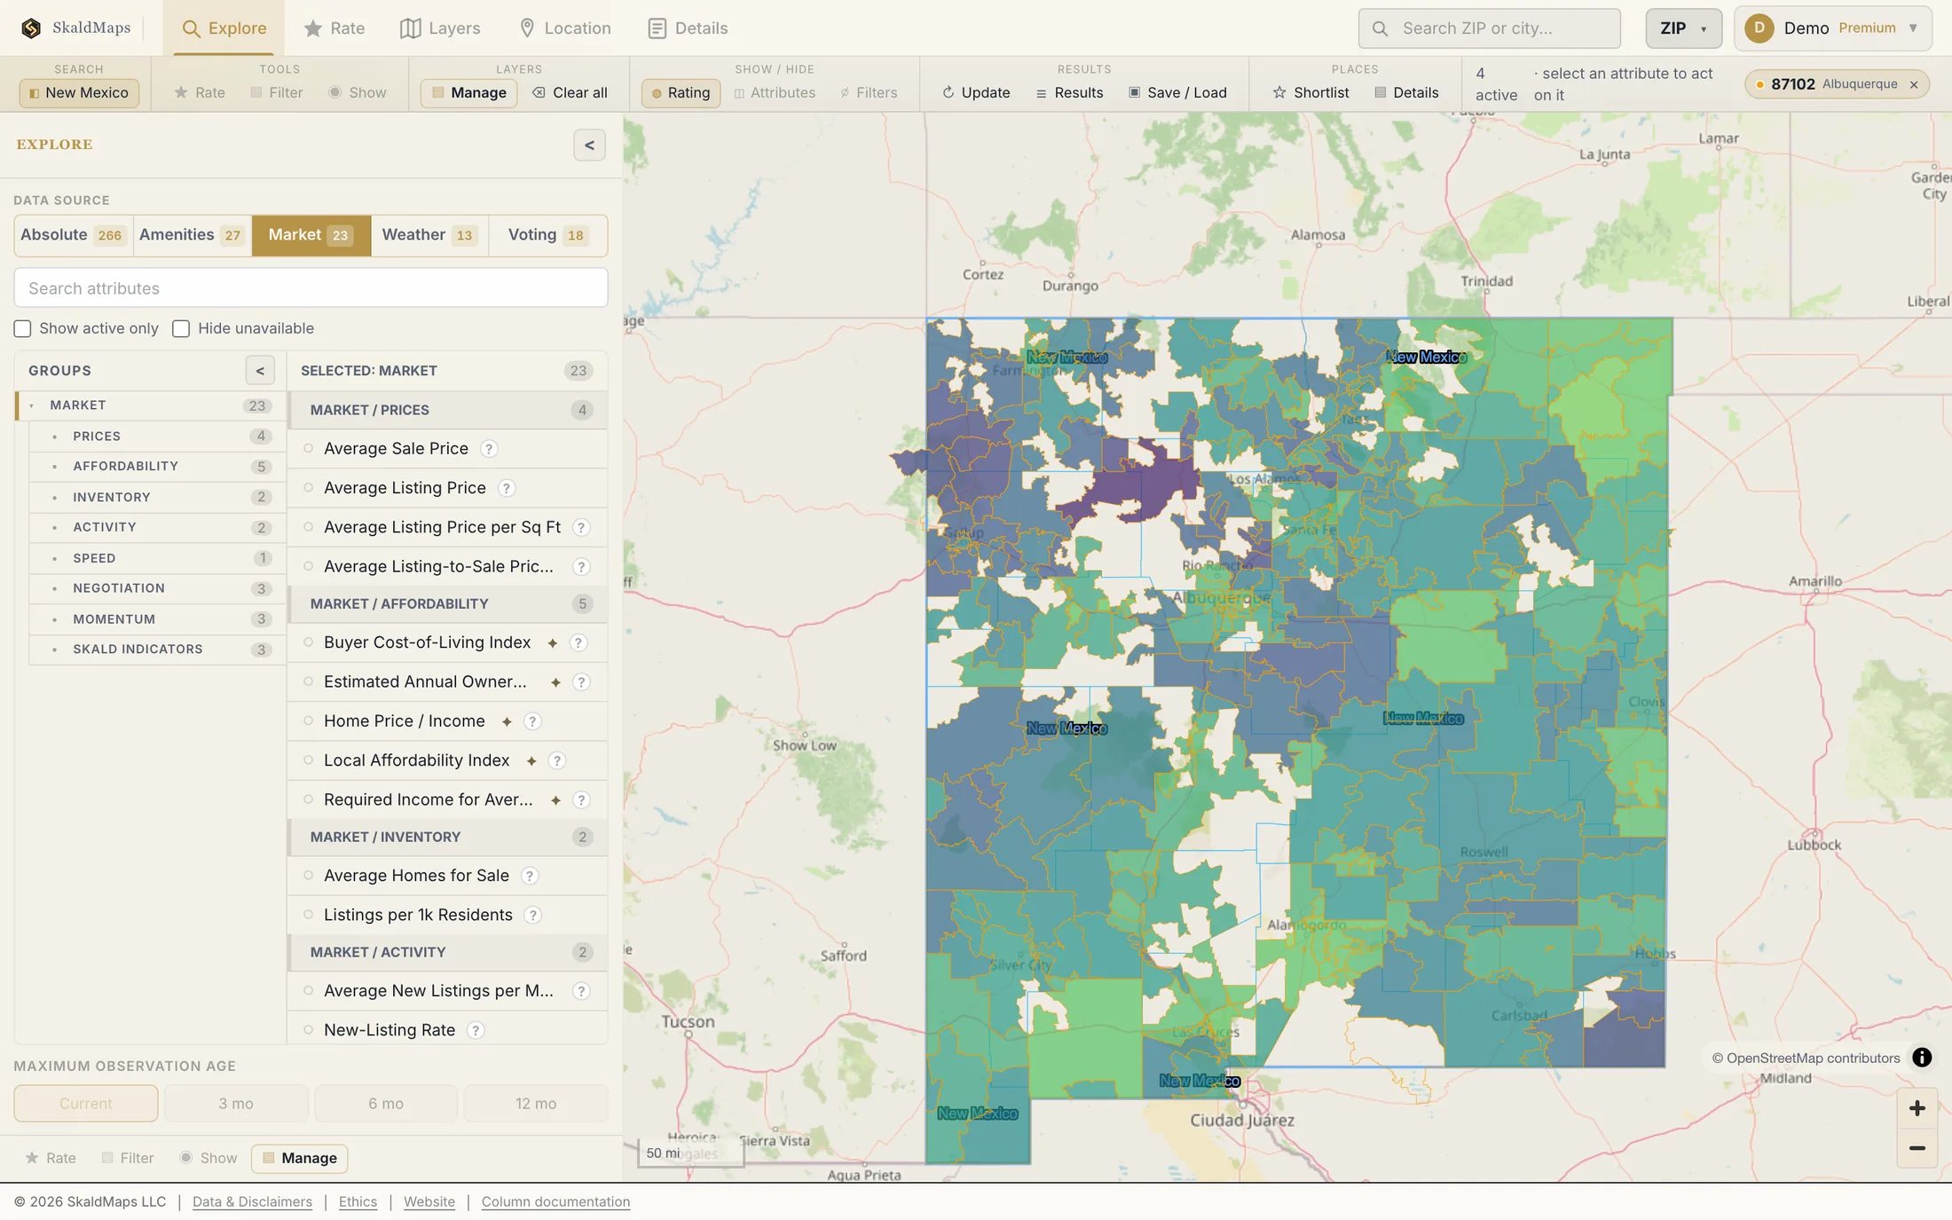Open Places Details in toolbar

1406,93
